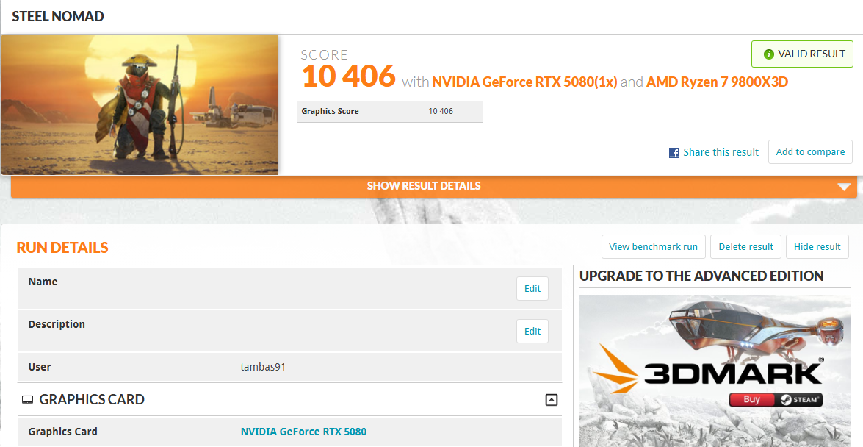Open Share this result link
The width and height of the screenshot is (863, 447).
(721, 152)
